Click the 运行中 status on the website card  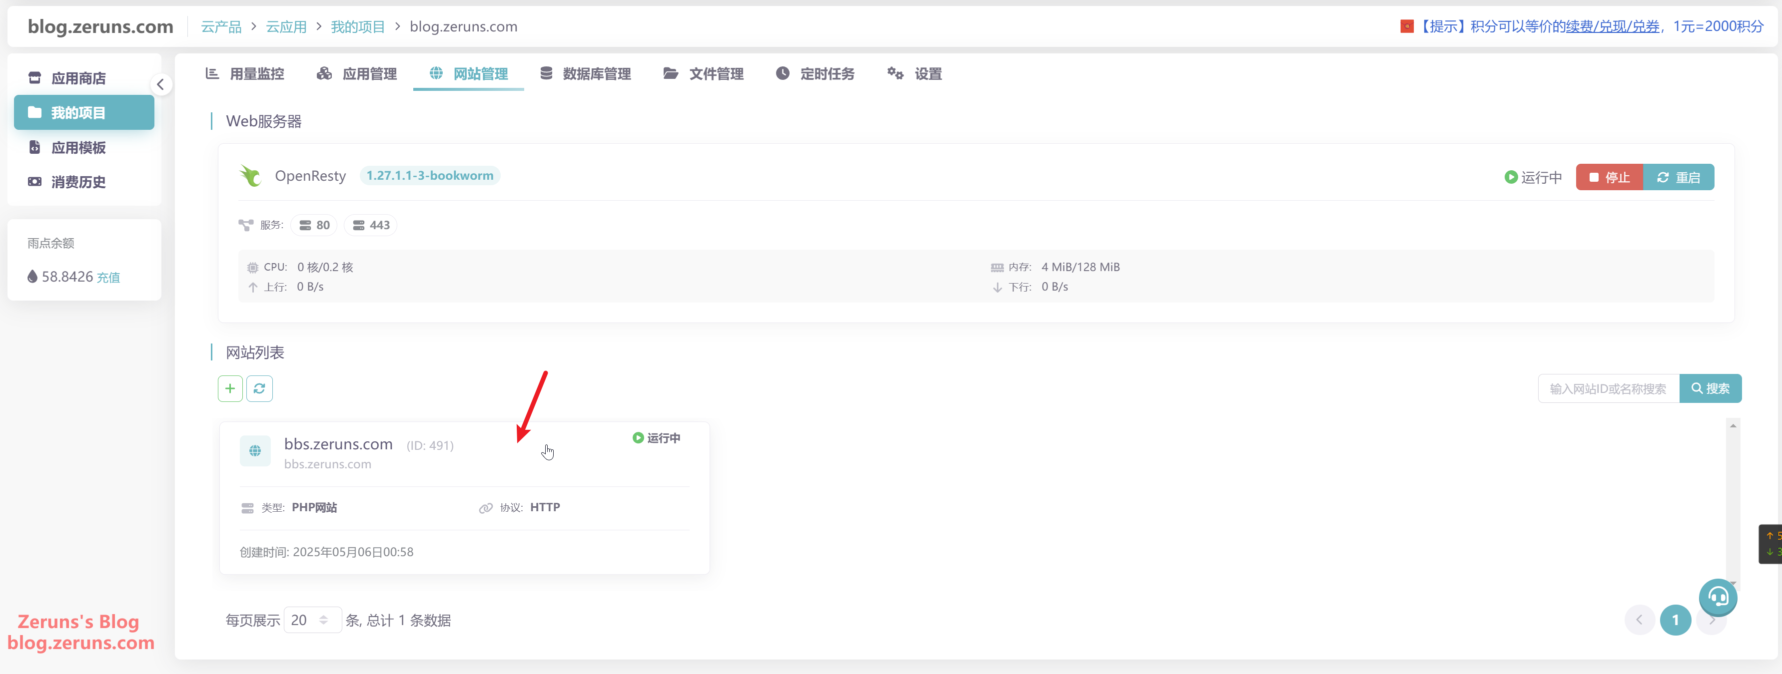656,438
